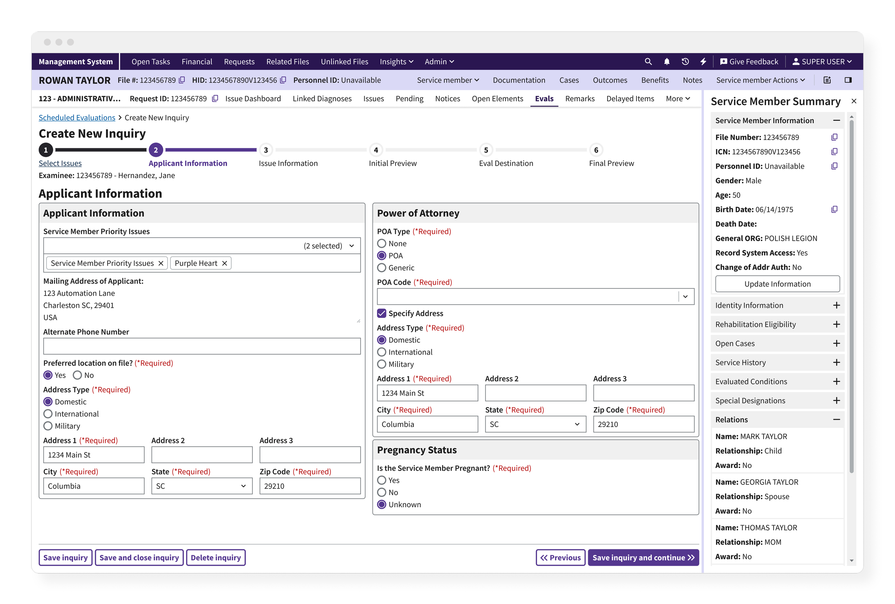895x604 pixels.
Task: Click step 1 circle in progress tracker
Action: pos(46,150)
